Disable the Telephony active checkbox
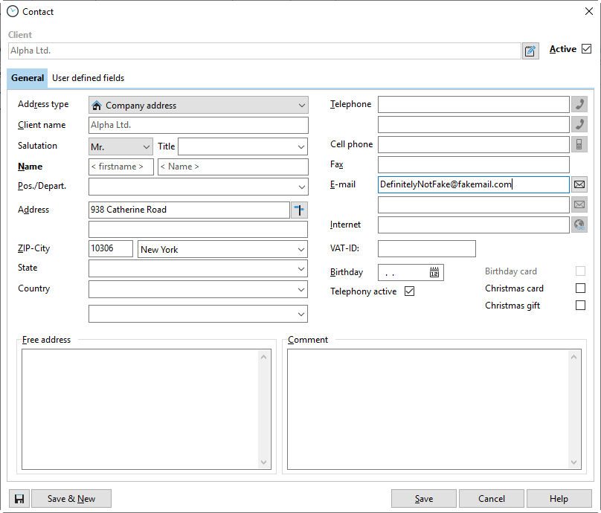 click(409, 291)
